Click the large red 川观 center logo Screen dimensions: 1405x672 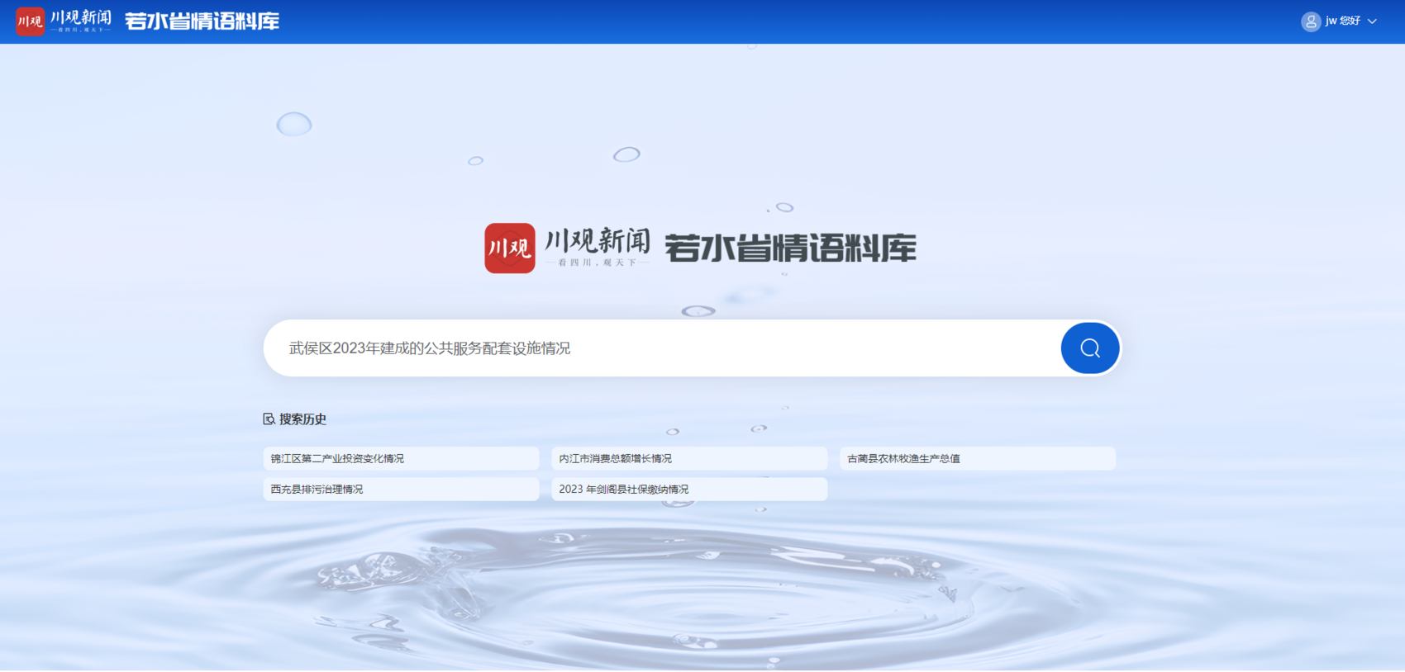point(509,248)
